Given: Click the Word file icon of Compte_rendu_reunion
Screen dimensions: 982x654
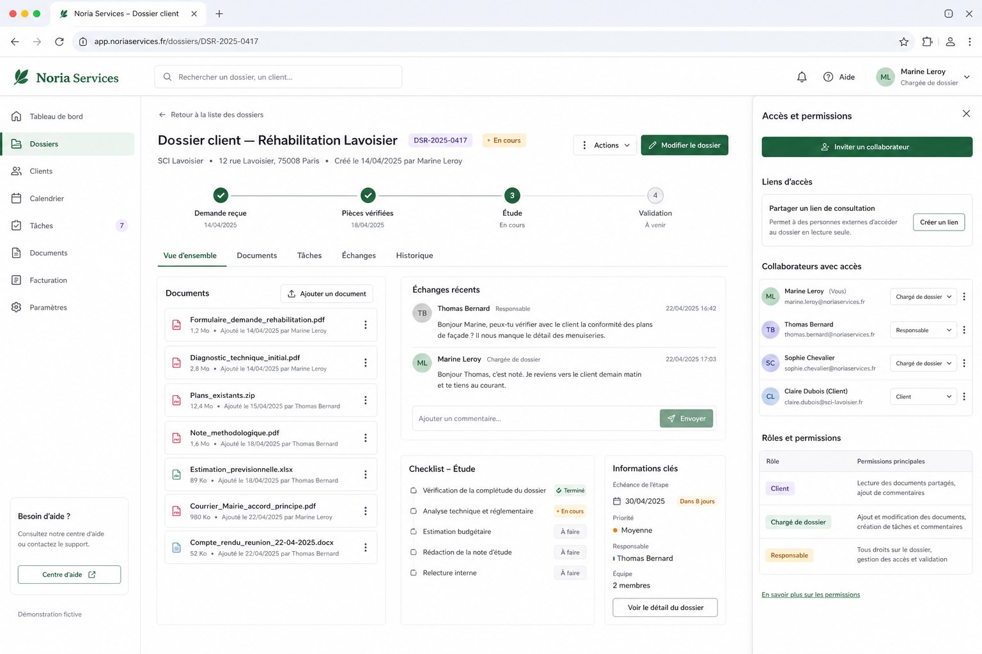Looking at the screenshot, I should tap(176, 547).
